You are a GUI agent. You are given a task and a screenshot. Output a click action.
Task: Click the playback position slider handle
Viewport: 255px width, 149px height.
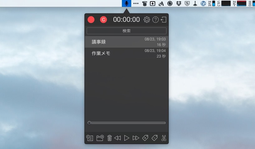tap(89, 123)
